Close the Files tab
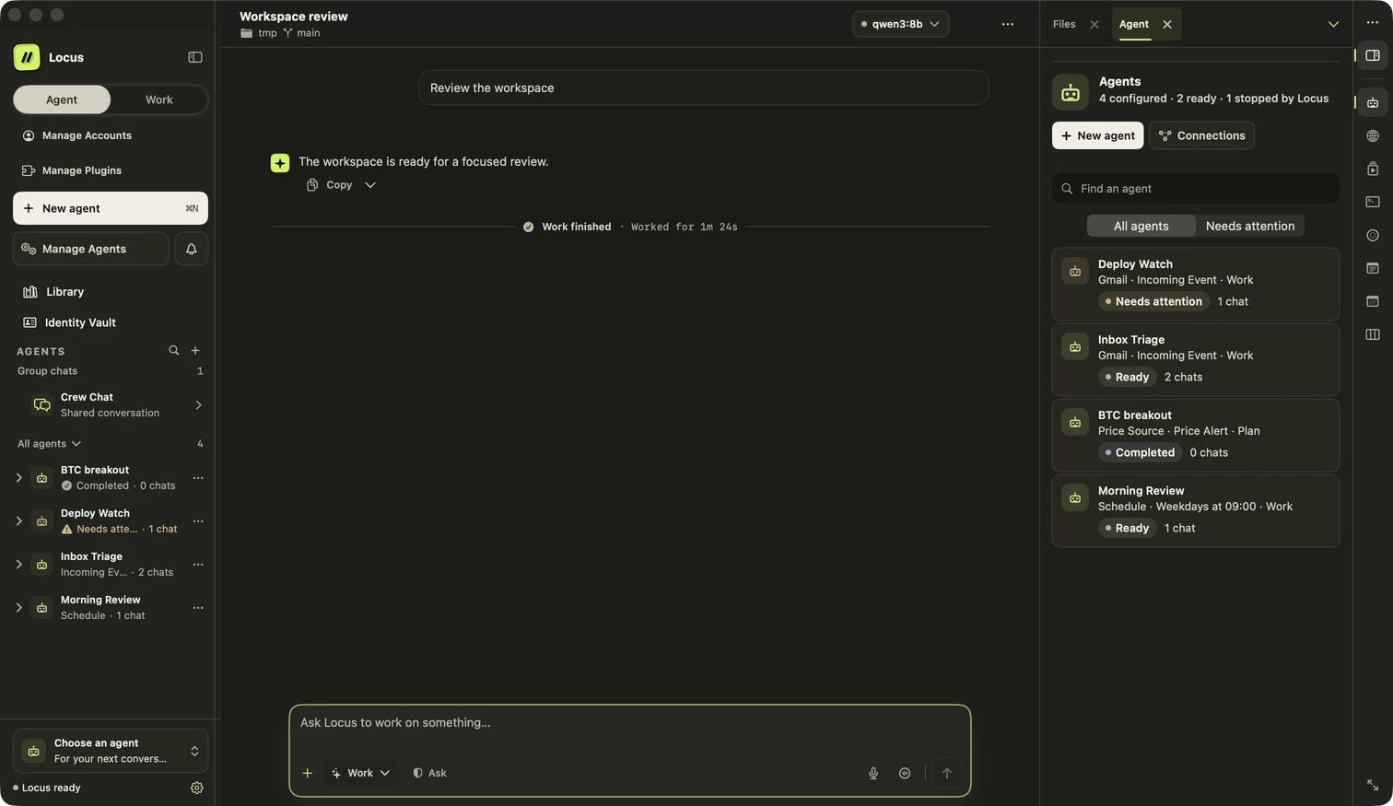Image resolution: width=1393 pixels, height=806 pixels. 1094,24
